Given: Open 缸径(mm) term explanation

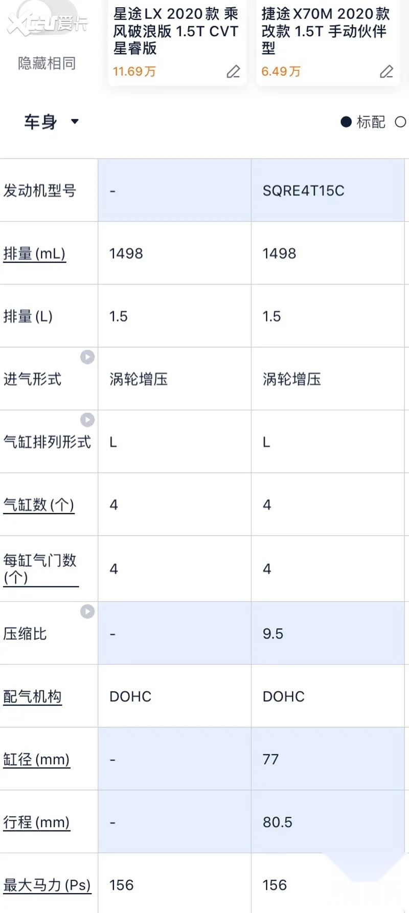Looking at the screenshot, I should pos(36,759).
